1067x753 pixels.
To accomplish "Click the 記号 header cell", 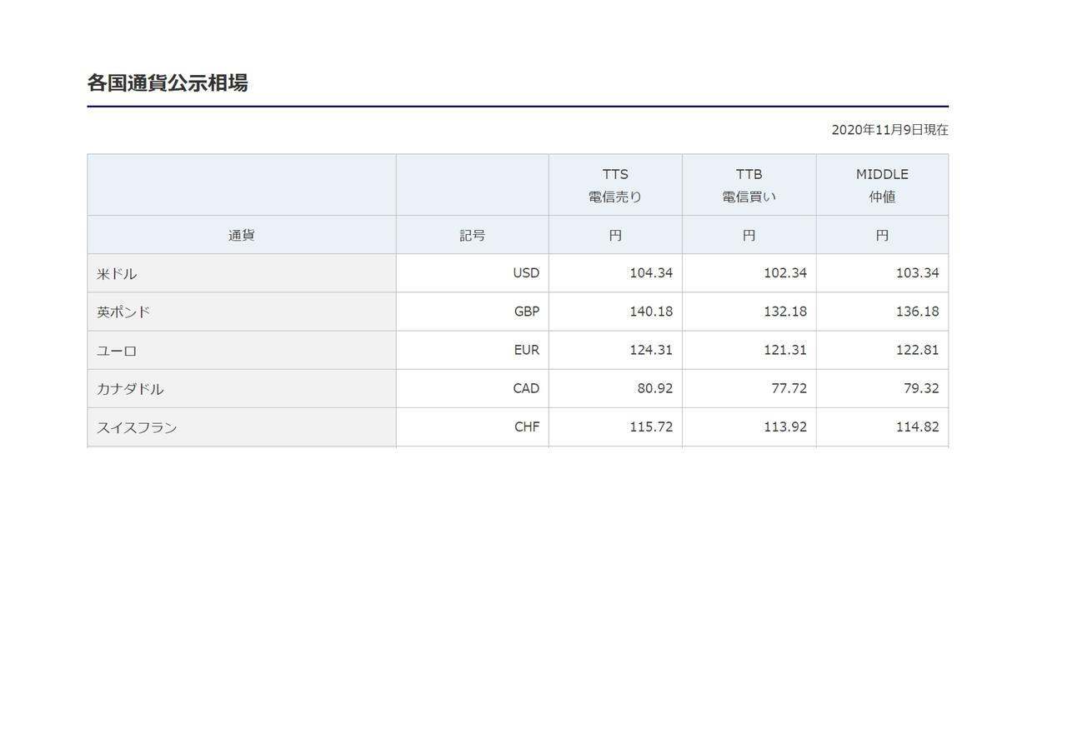I will (472, 235).
